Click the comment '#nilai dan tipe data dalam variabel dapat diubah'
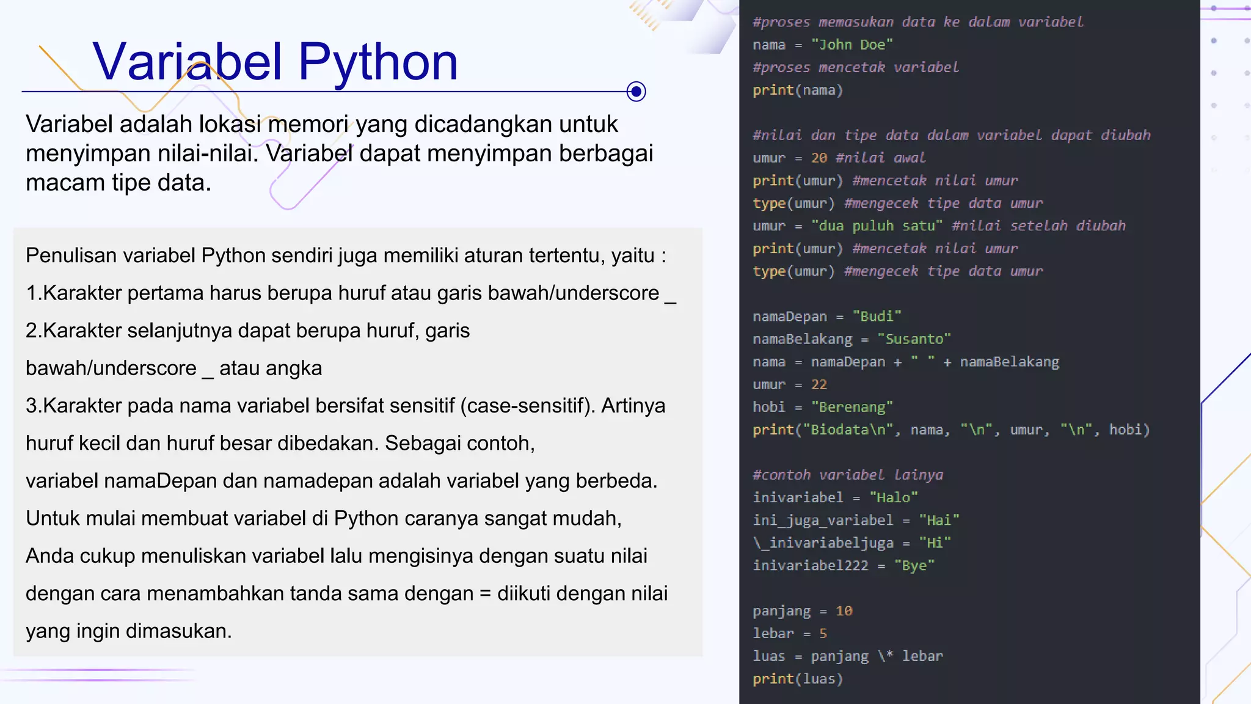 click(x=952, y=135)
